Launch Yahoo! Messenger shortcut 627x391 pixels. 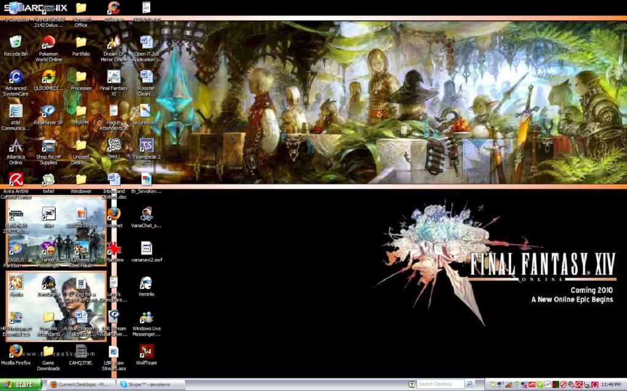coord(48,248)
